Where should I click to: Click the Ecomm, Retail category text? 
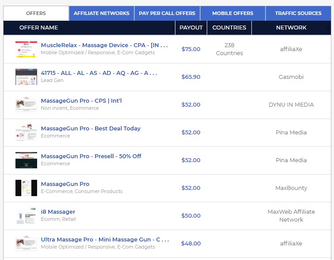pyautogui.click(x=58, y=219)
